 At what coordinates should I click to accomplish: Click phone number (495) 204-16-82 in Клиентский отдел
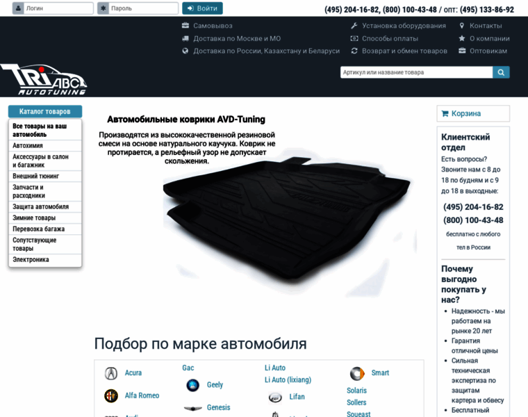pos(473,207)
